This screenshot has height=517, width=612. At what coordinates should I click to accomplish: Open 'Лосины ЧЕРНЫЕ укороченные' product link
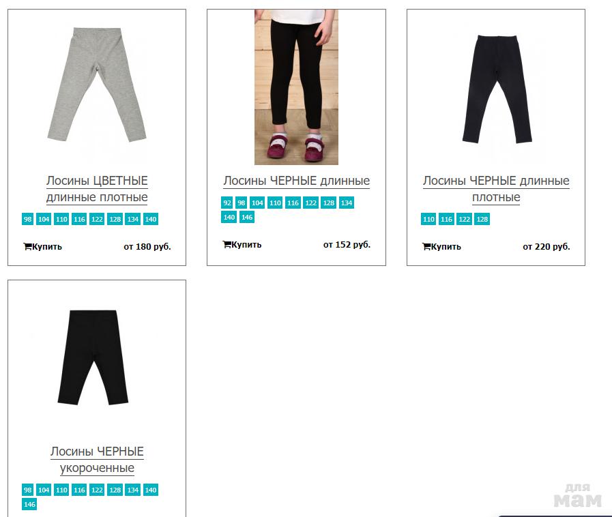(97, 460)
